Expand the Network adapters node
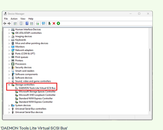The height and width of the screenshot is (130, 163). [9, 50]
